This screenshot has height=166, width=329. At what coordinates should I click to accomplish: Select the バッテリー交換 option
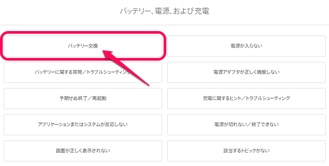pyautogui.click(x=83, y=46)
